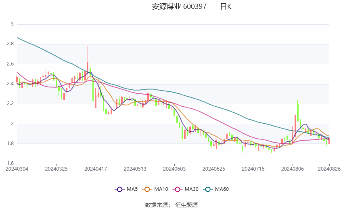Click the y-axis value 2
This screenshot has width=343, height=209.
[12, 124]
